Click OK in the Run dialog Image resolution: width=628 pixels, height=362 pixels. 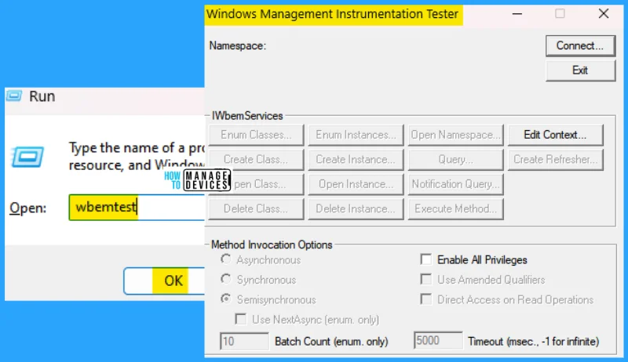(x=164, y=281)
